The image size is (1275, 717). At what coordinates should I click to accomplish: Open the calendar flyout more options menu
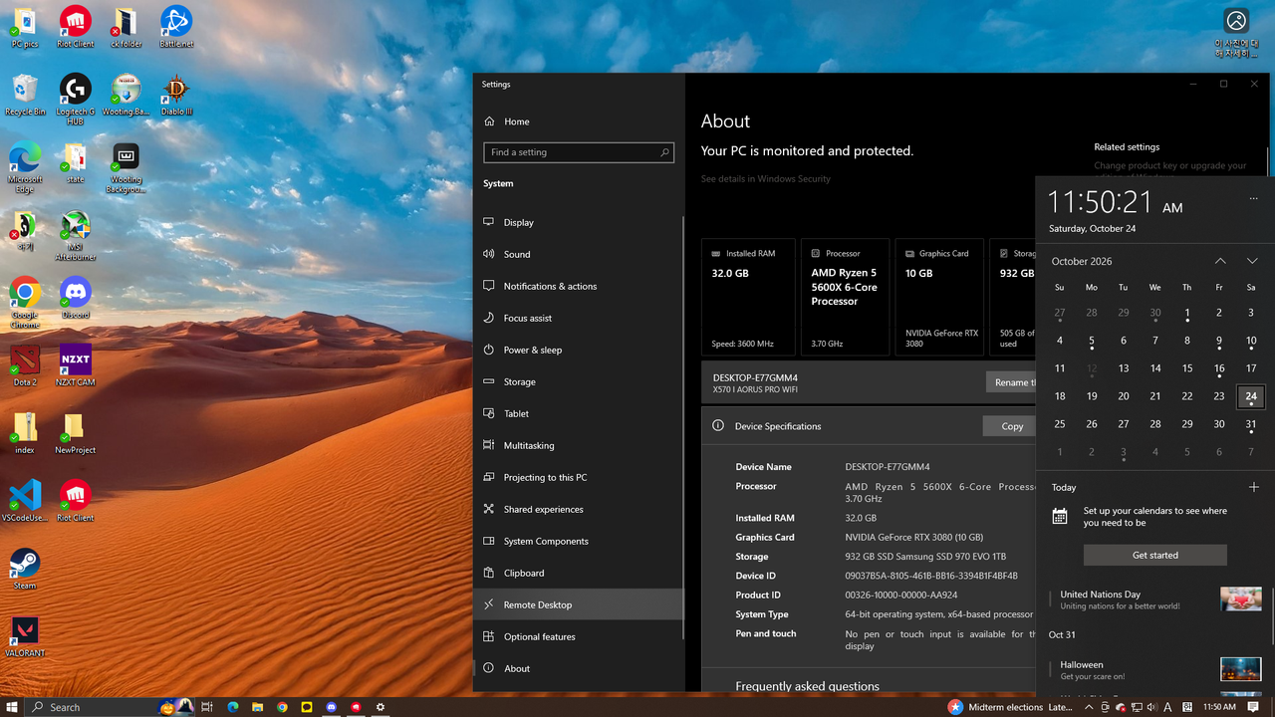(x=1254, y=198)
